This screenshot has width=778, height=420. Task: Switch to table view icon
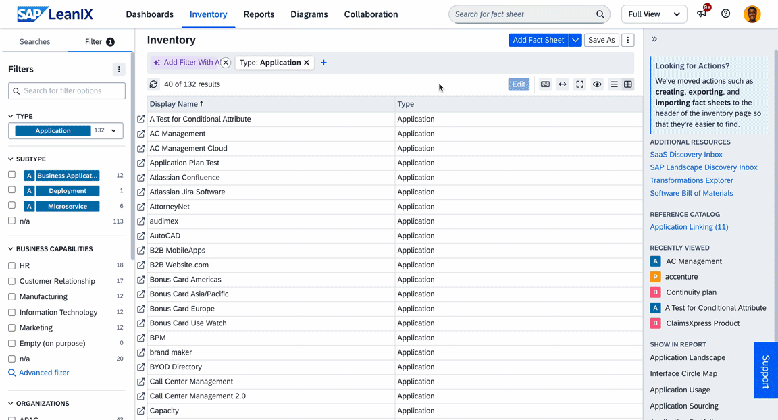click(x=627, y=84)
